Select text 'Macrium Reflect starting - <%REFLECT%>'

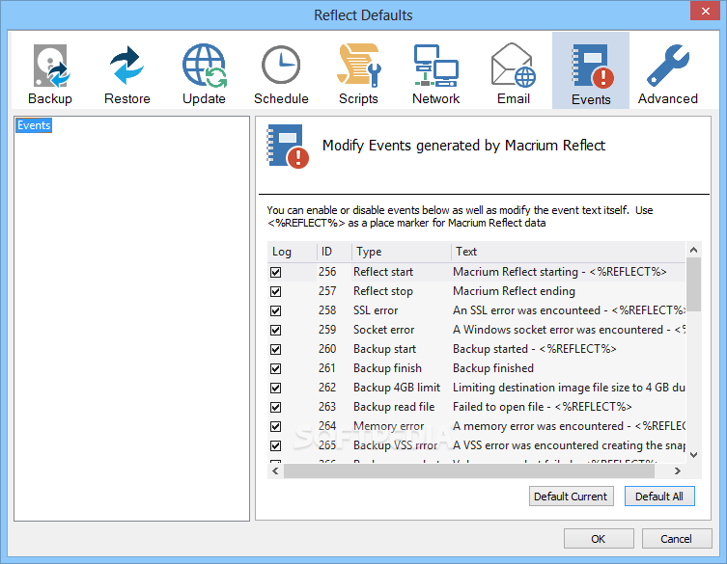tap(560, 272)
